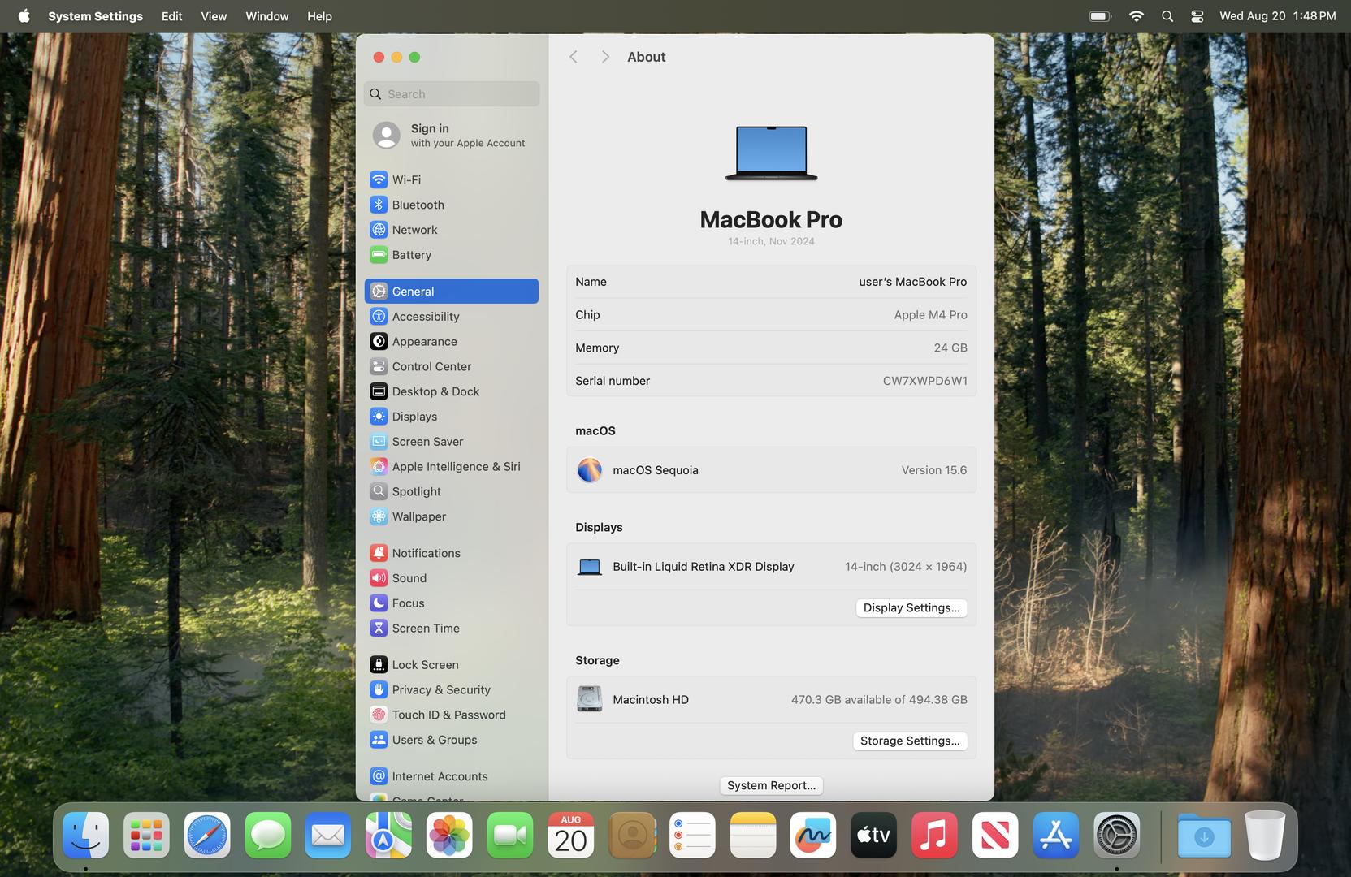Click the macOS Sequoia version row
Screen dimensions: 1351x877
point(771,470)
